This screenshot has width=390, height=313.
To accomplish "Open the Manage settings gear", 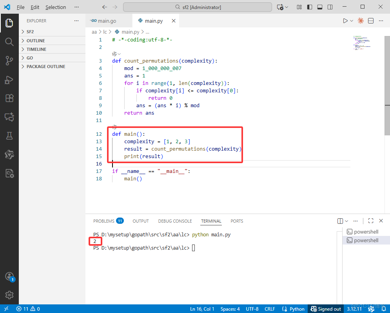I will pyautogui.click(x=9, y=295).
